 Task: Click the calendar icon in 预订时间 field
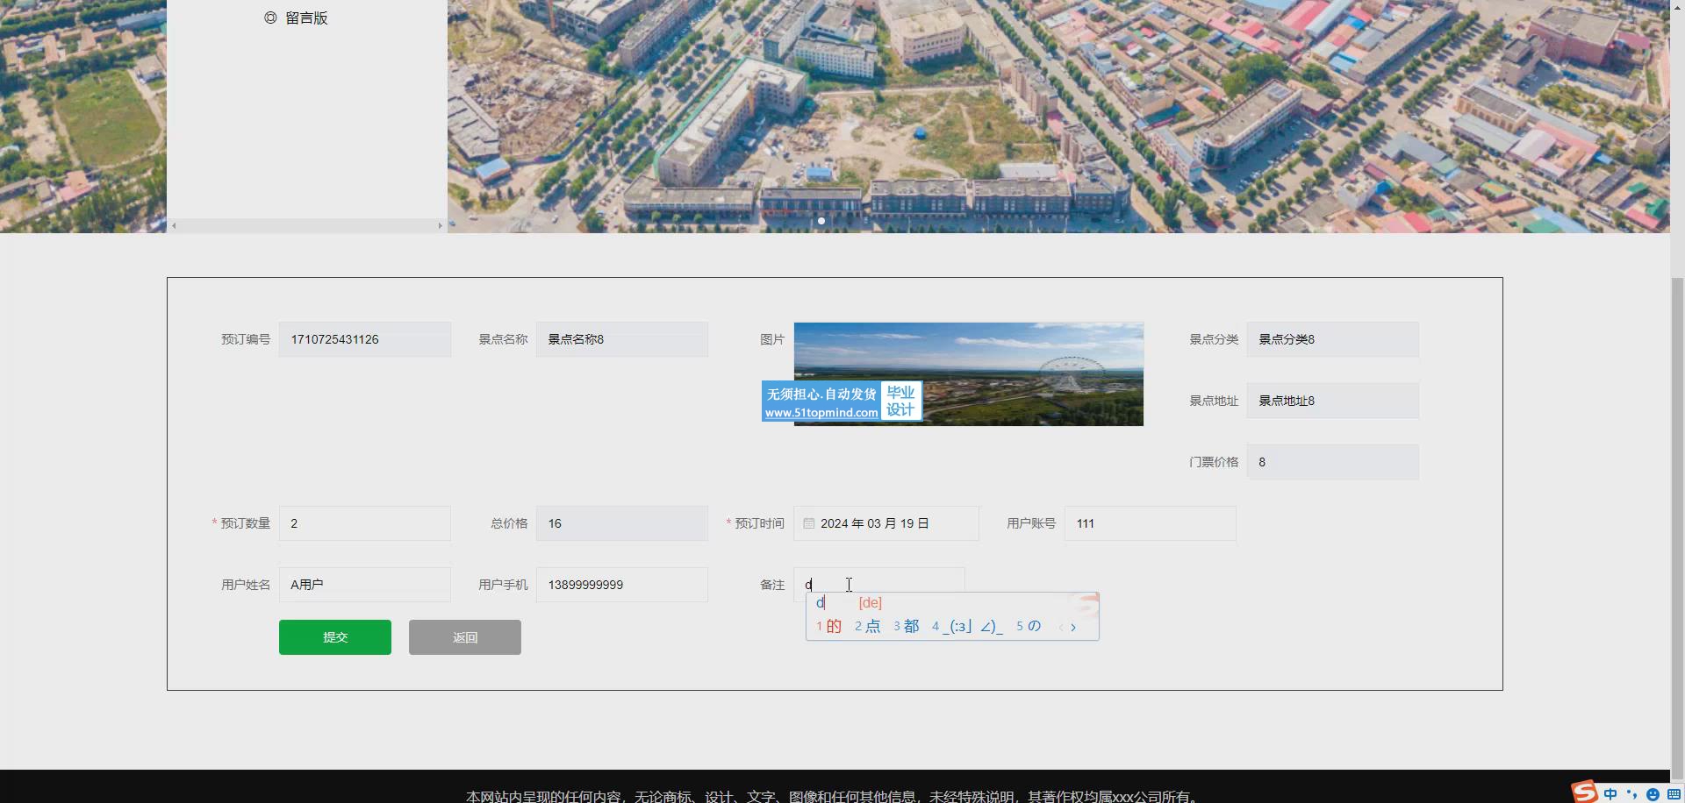point(809,523)
